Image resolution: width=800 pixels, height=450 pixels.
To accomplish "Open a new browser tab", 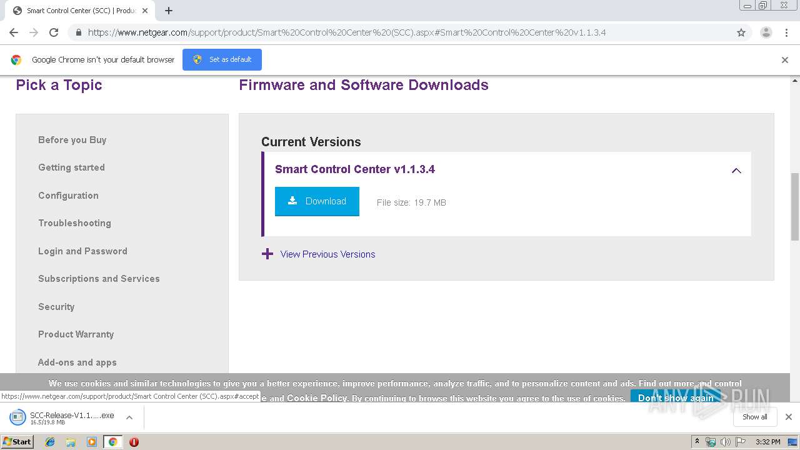I will point(169,11).
